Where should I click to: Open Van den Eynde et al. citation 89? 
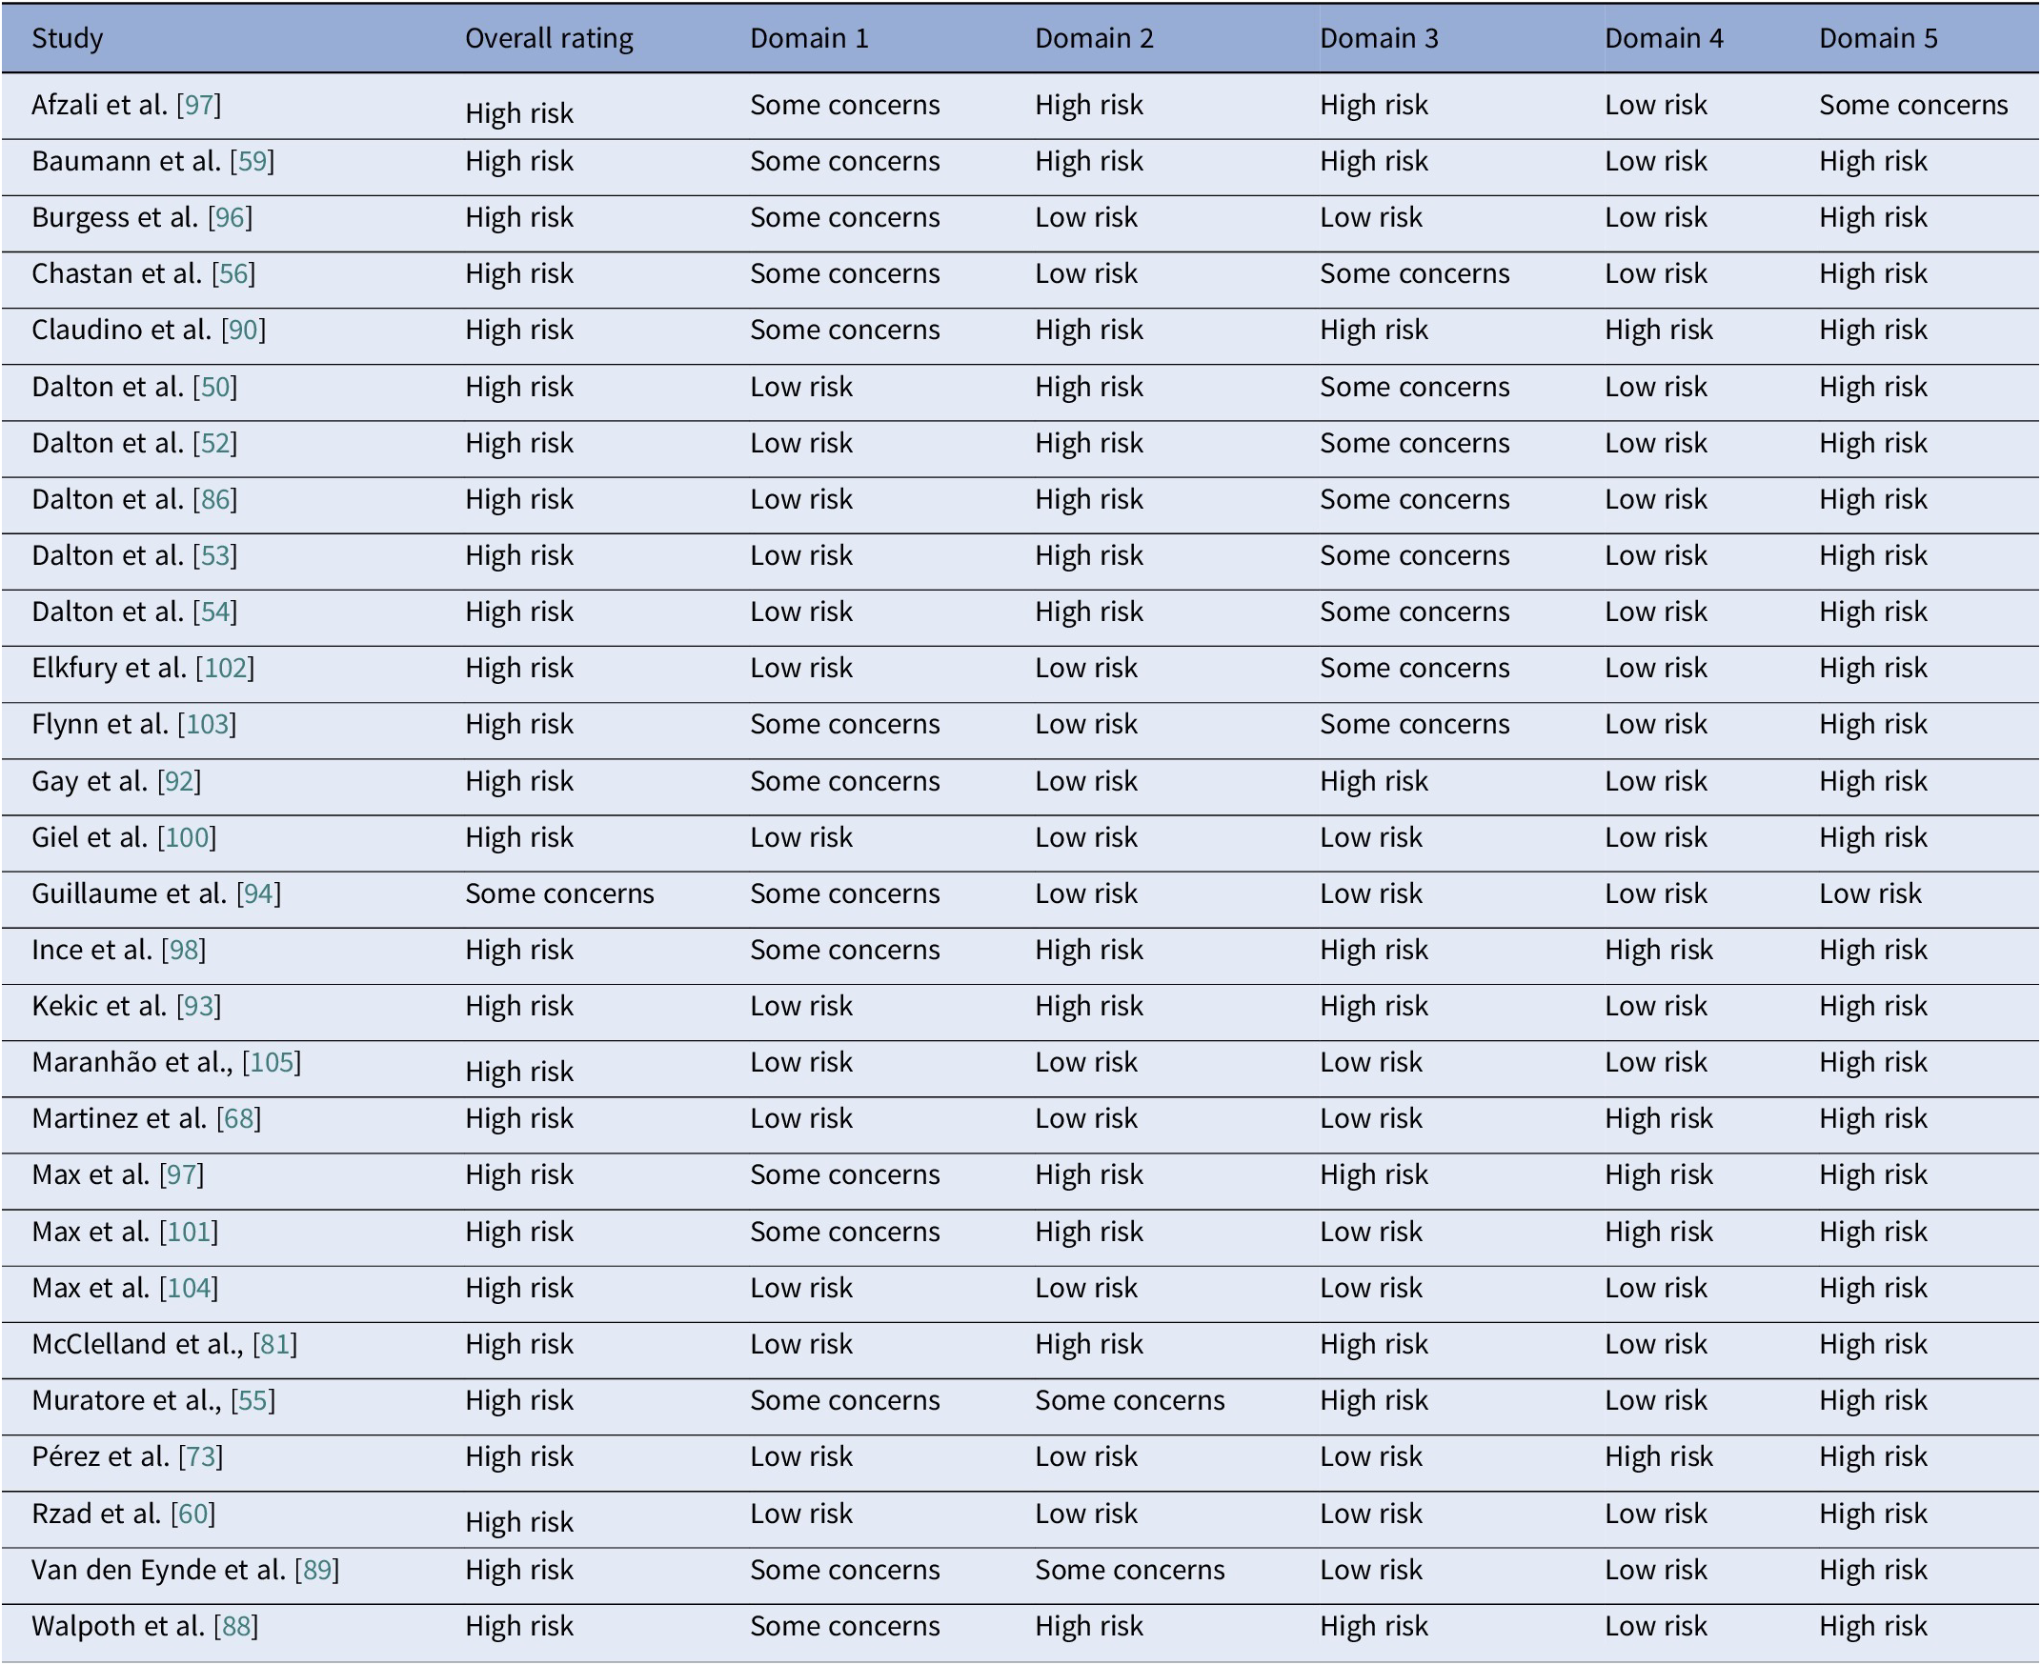coord(317,1570)
